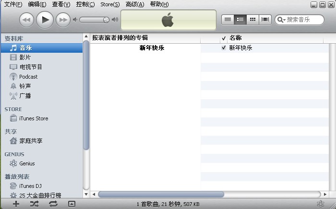
Task: Open the 查看(V) menu
Action: (x=61, y=4)
